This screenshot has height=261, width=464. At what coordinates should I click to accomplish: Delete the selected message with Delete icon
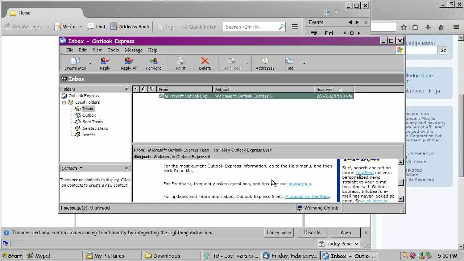coord(205,63)
